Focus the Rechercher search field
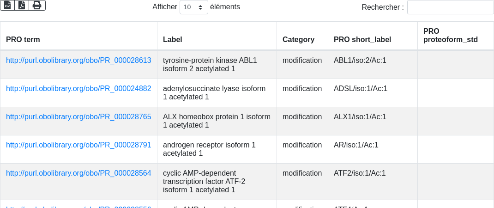Screen dimensions: 494x208 (x=450, y=7)
